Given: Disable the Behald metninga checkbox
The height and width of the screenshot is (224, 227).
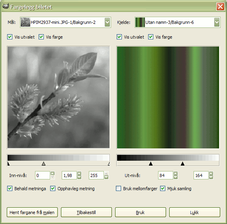Looking at the screenshot, I should coord(10,189).
